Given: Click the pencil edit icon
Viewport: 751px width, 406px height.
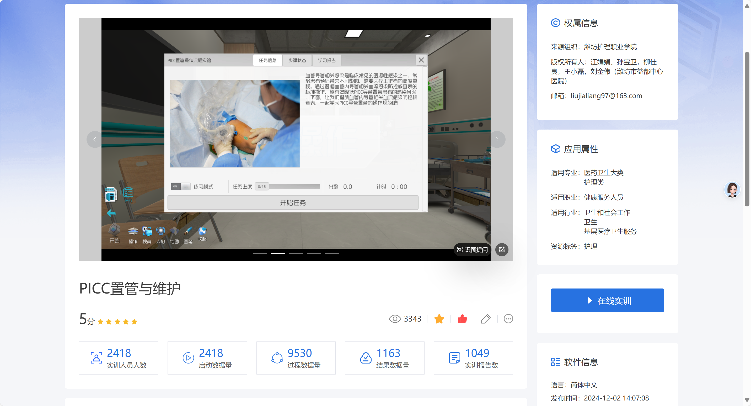Looking at the screenshot, I should (485, 319).
